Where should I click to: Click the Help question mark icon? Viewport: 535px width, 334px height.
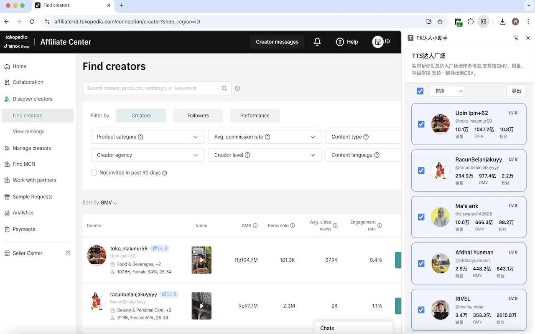pos(340,42)
